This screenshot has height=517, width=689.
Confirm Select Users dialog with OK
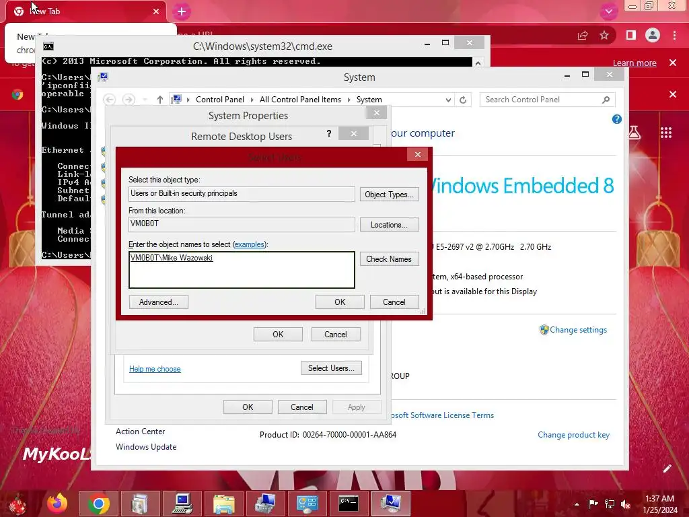click(x=340, y=302)
